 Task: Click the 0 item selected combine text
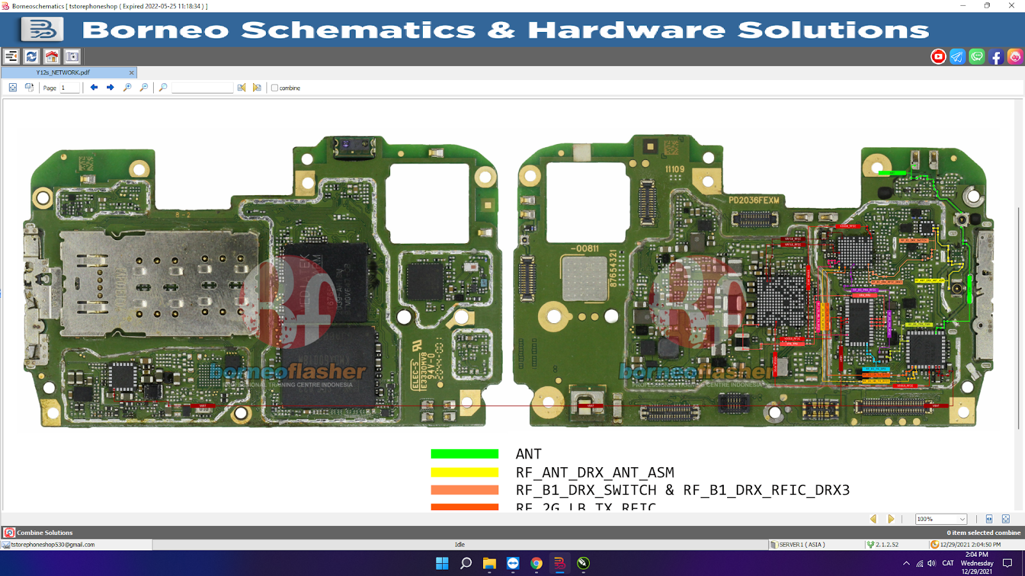983,532
